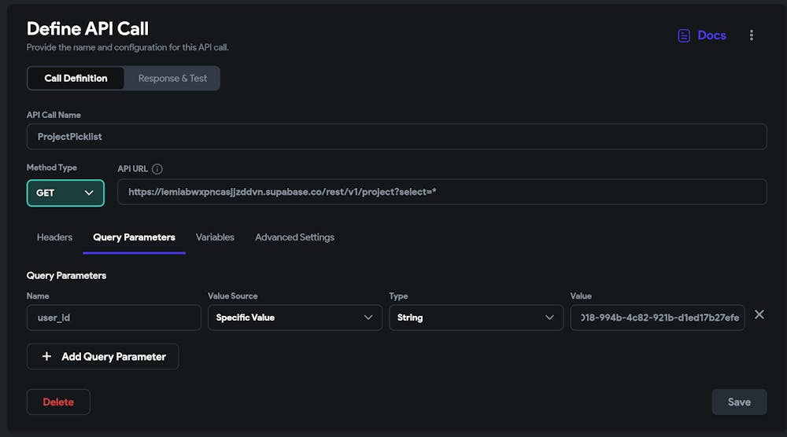Click into the API URL field

tap(442, 192)
